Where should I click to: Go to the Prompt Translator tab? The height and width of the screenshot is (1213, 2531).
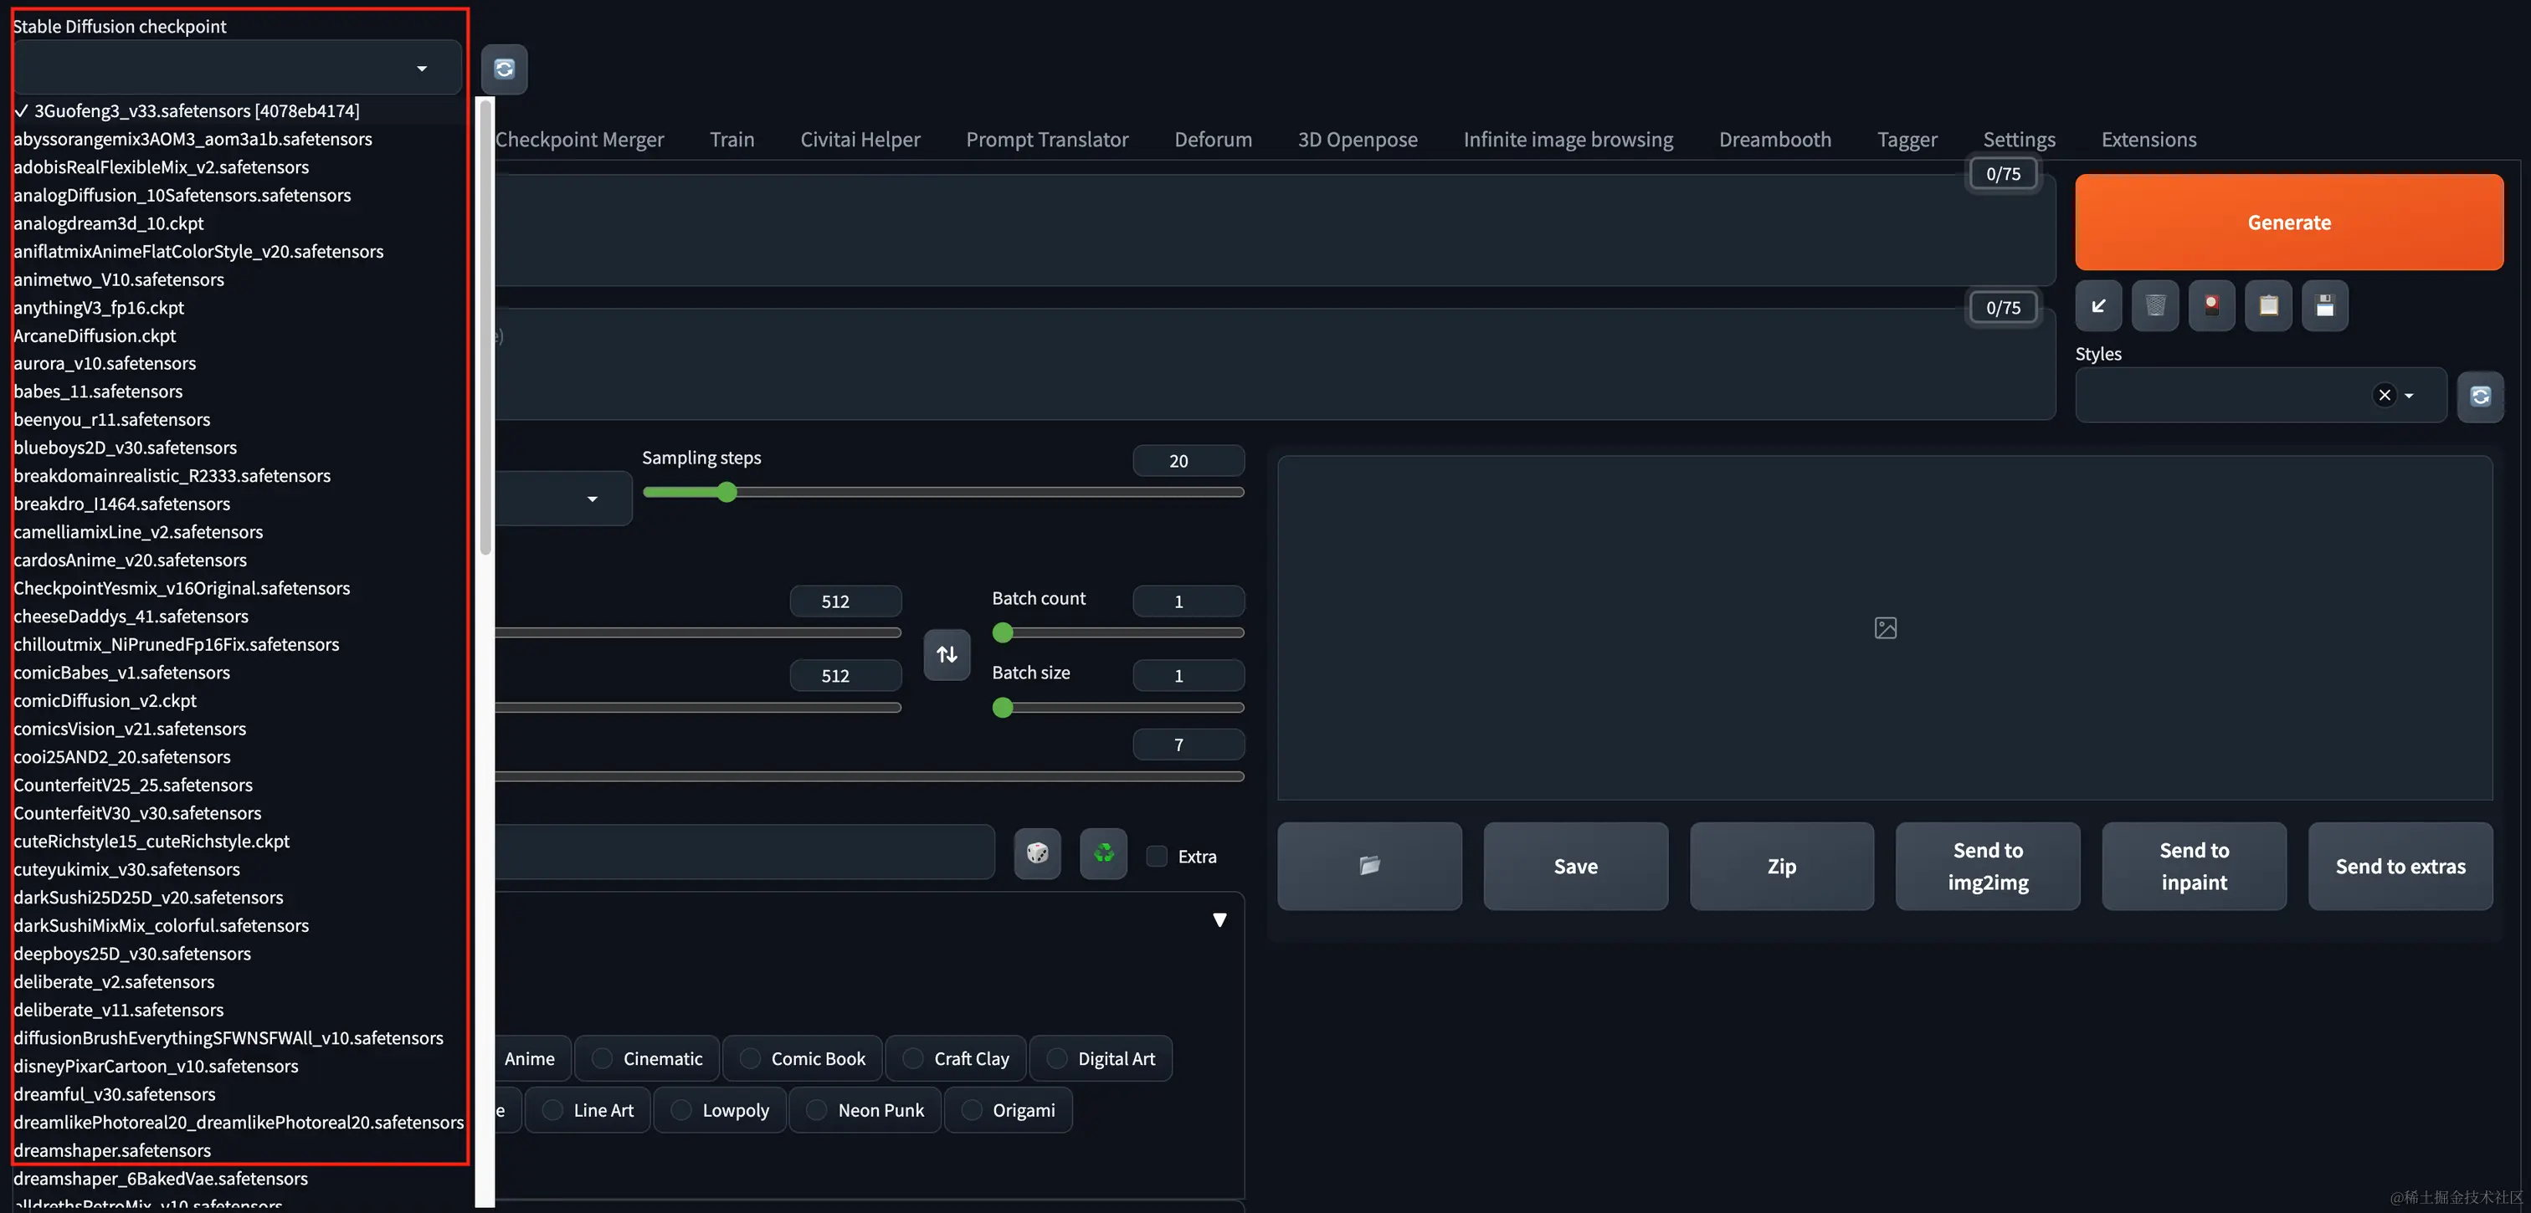click(1046, 140)
